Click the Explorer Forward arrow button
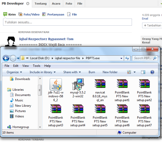This screenshot has height=142, width=162. pos(13,58)
